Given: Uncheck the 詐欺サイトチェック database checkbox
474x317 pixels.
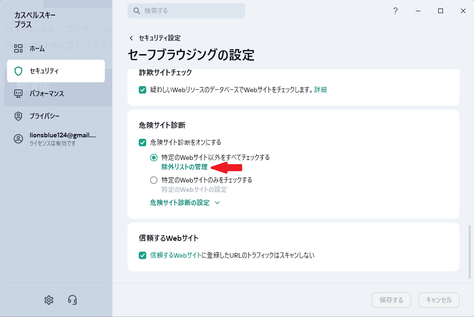Looking at the screenshot, I should 142,90.
